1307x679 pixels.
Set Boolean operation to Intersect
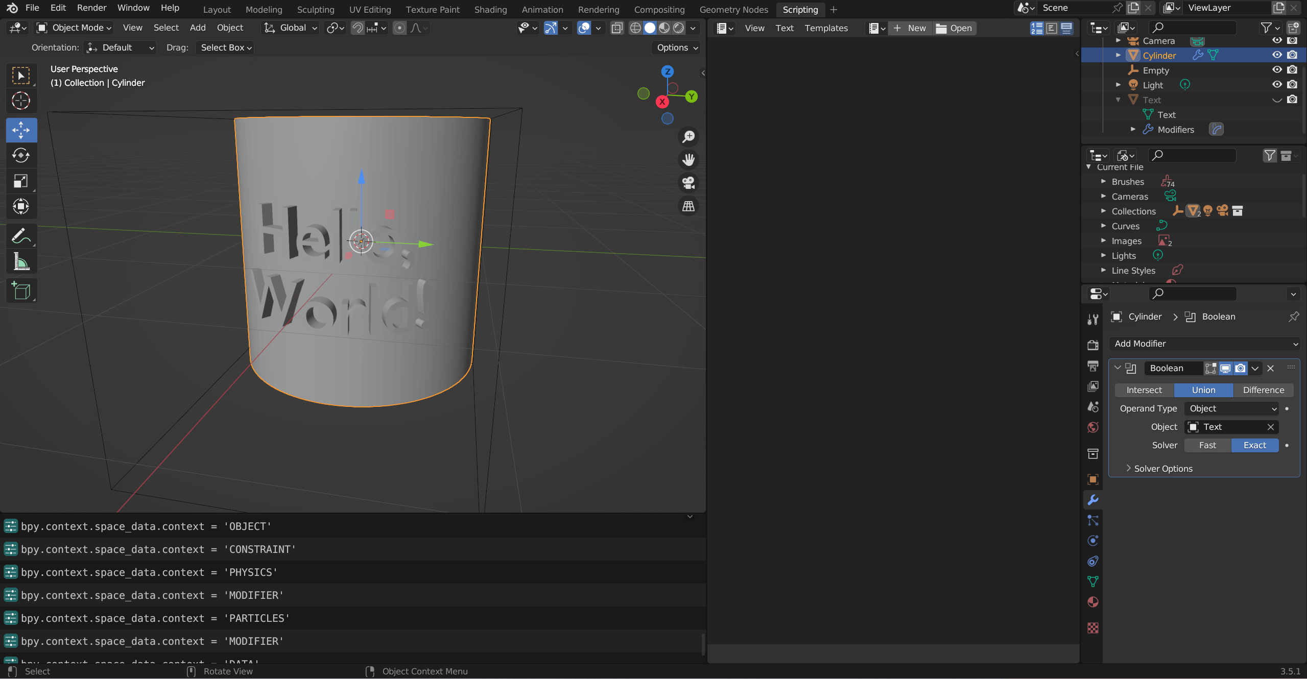(x=1144, y=390)
